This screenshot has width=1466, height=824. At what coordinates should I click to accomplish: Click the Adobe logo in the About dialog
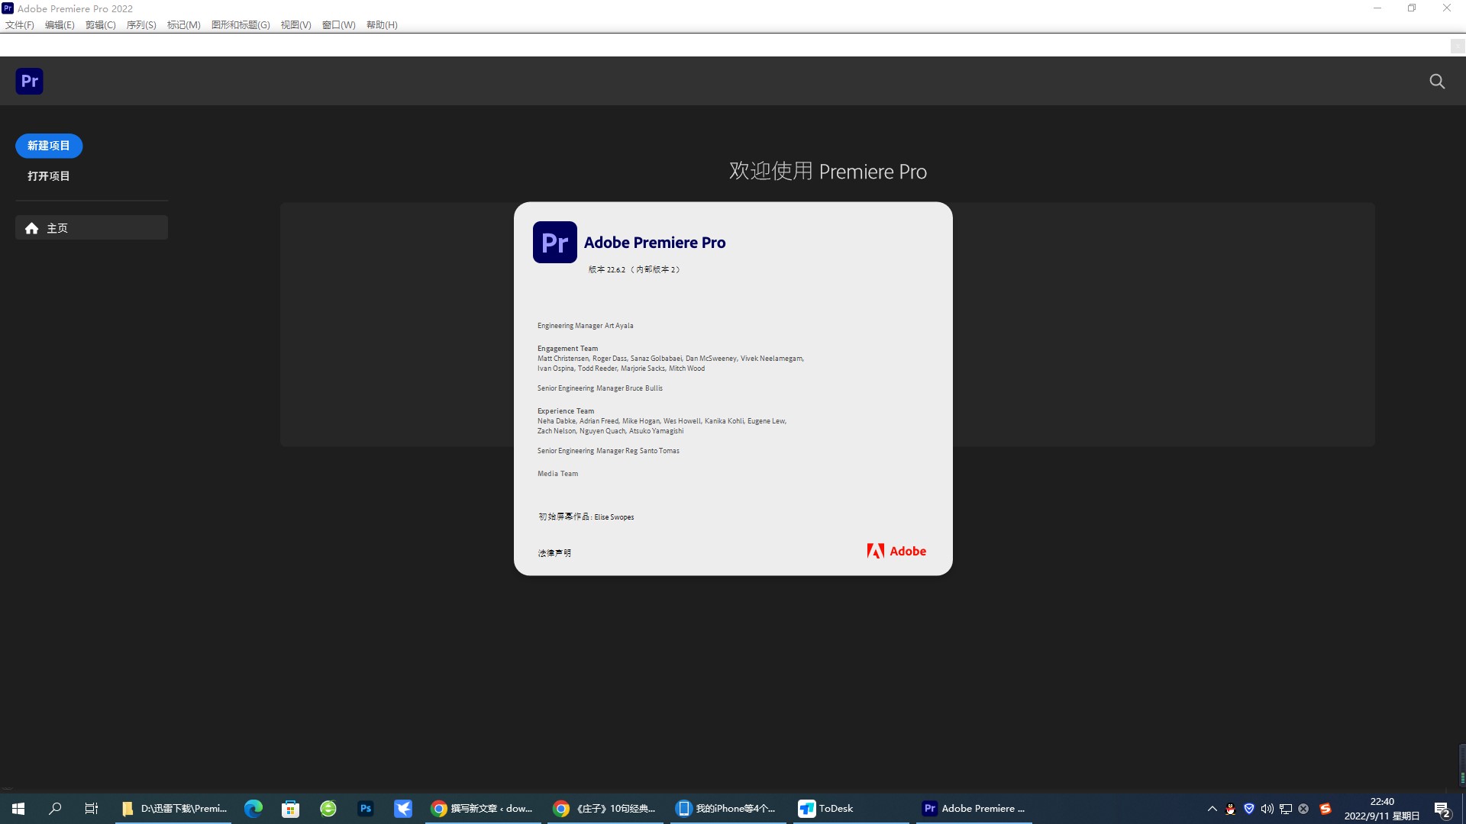(896, 551)
